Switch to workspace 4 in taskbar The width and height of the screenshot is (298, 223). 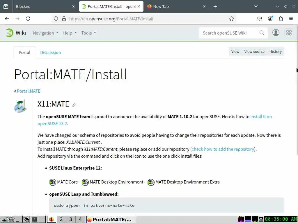pyautogui.click(x=80, y=220)
